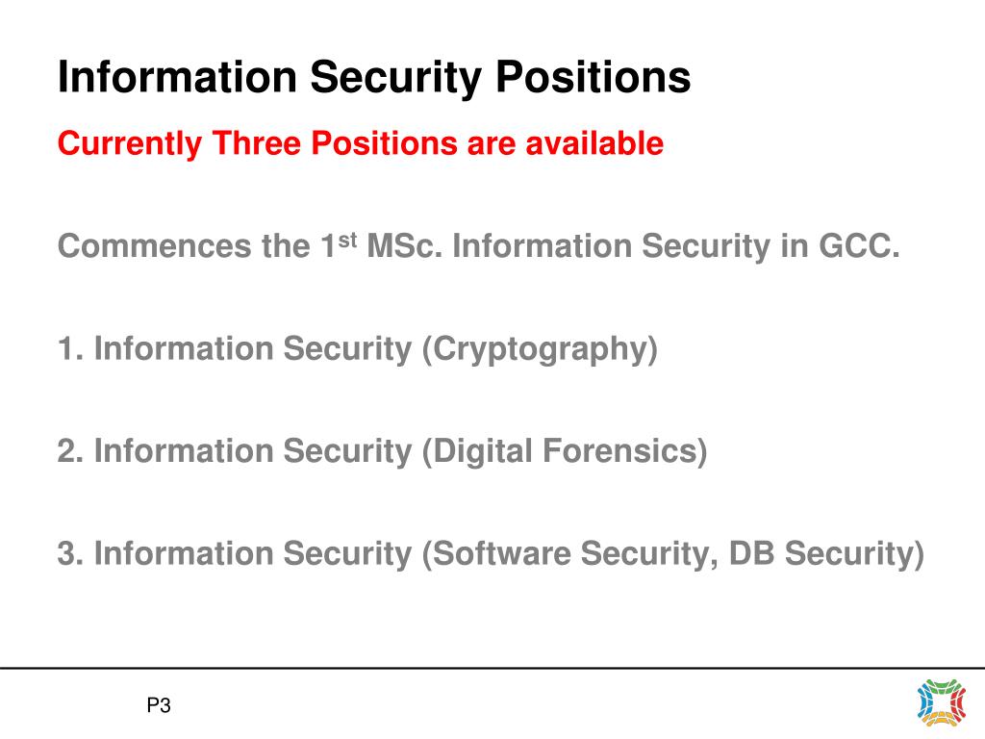The width and height of the screenshot is (985, 739).
Task: Click the word Commences
Action: tap(155, 245)
